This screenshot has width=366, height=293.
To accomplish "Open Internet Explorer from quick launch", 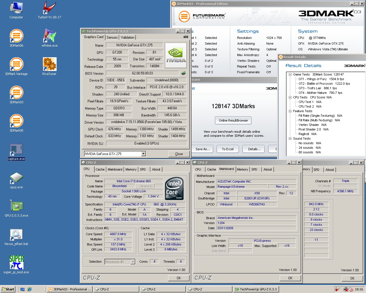I will 29,289.
